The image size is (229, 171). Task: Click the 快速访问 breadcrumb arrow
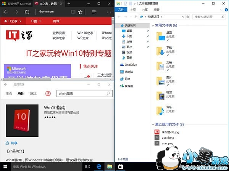tap(162, 17)
